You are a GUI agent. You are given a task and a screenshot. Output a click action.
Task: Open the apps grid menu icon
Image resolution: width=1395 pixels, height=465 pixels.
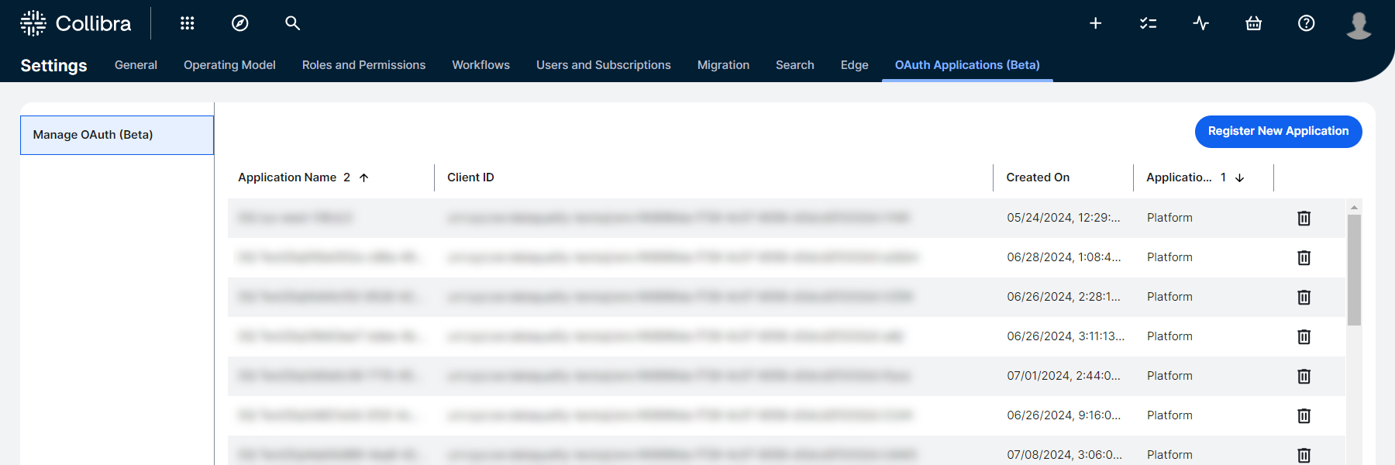pos(187,23)
